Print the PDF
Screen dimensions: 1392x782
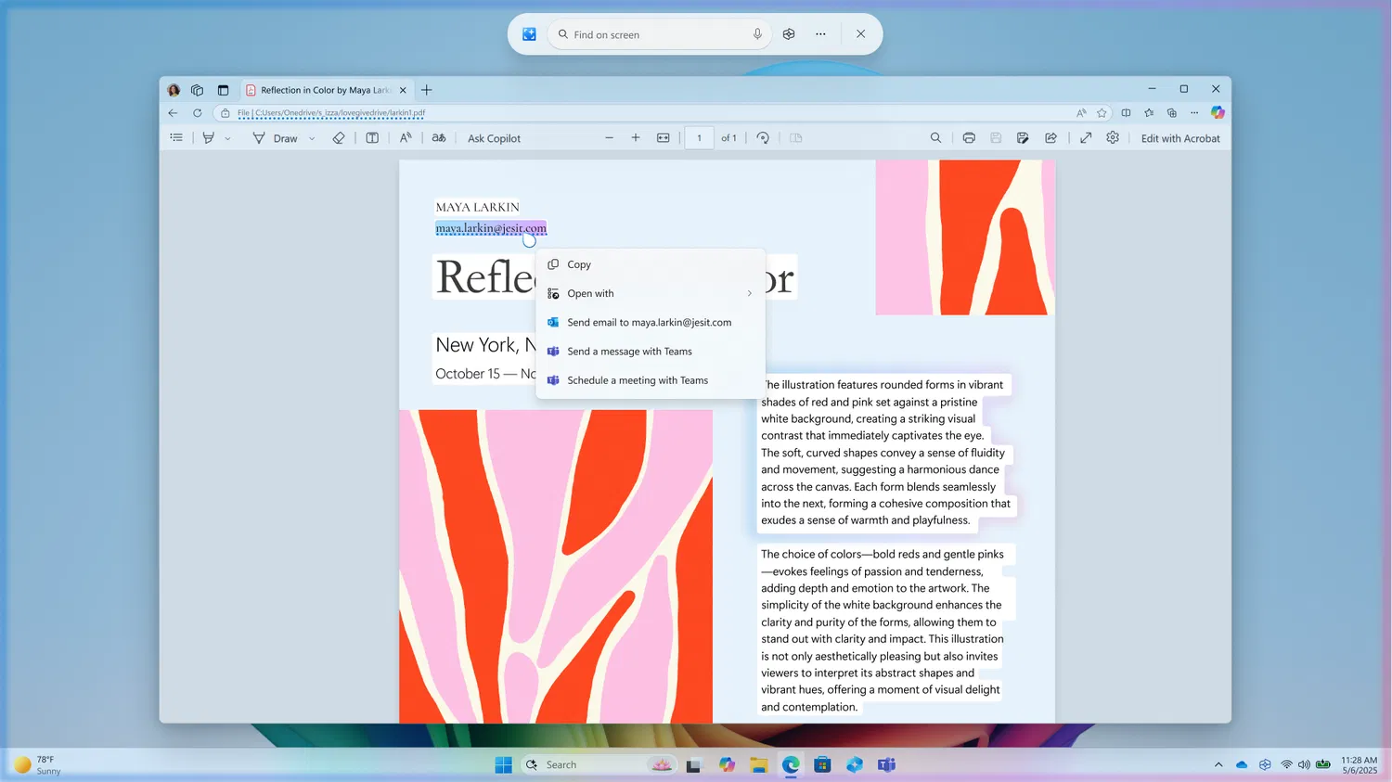point(969,137)
